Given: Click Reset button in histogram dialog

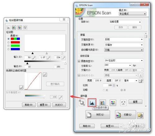Looking at the screenshot, I should (x=44, y=105).
